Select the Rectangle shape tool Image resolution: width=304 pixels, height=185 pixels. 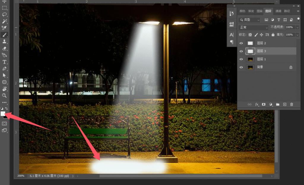[4, 82]
